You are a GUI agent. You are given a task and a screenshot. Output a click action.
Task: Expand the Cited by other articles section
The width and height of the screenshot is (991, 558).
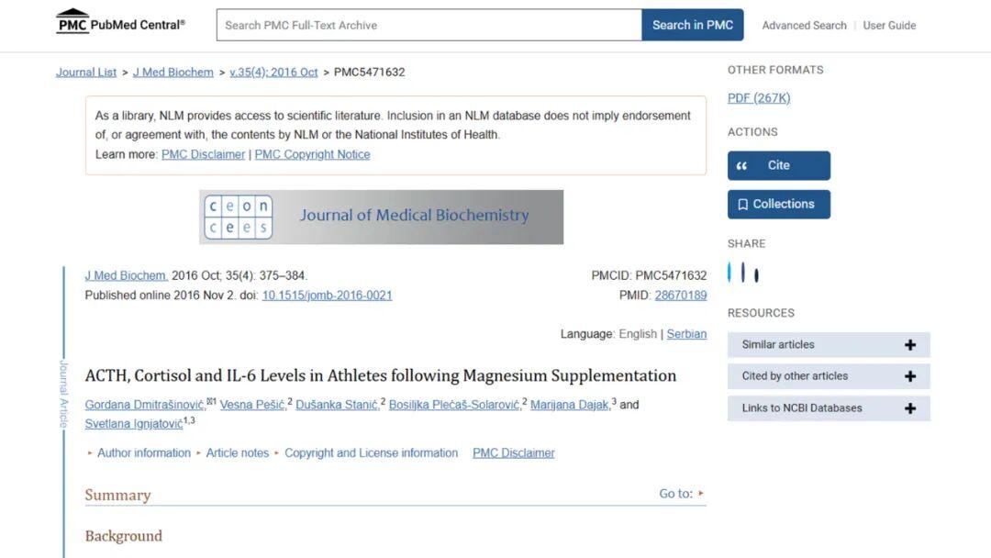(910, 376)
